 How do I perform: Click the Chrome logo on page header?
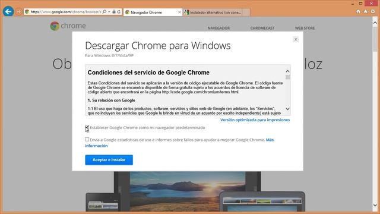68,26
